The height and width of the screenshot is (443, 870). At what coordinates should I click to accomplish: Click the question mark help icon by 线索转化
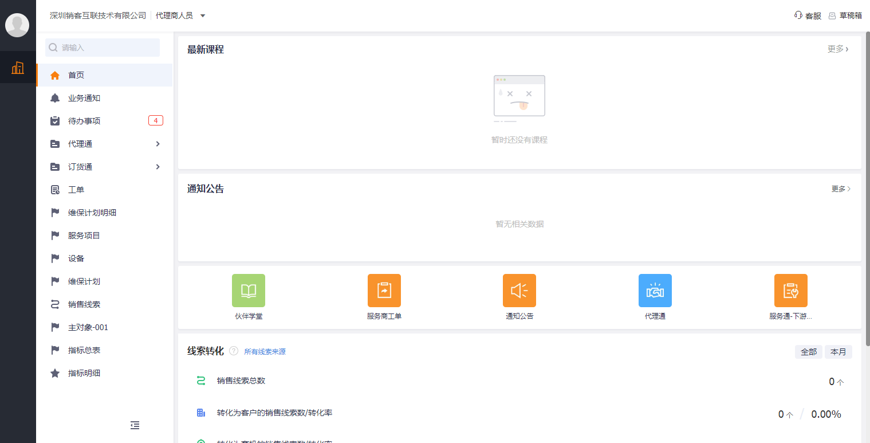(x=234, y=351)
